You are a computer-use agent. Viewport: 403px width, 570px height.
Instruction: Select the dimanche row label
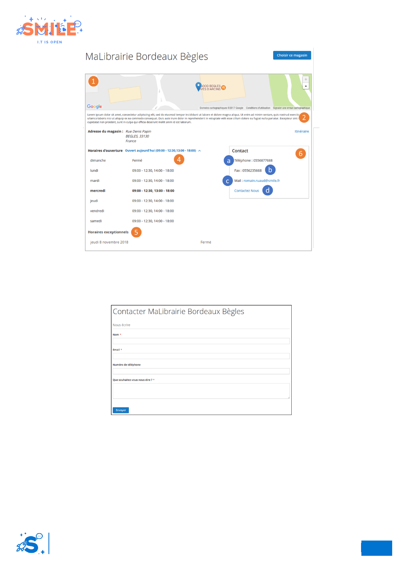point(98,160)
